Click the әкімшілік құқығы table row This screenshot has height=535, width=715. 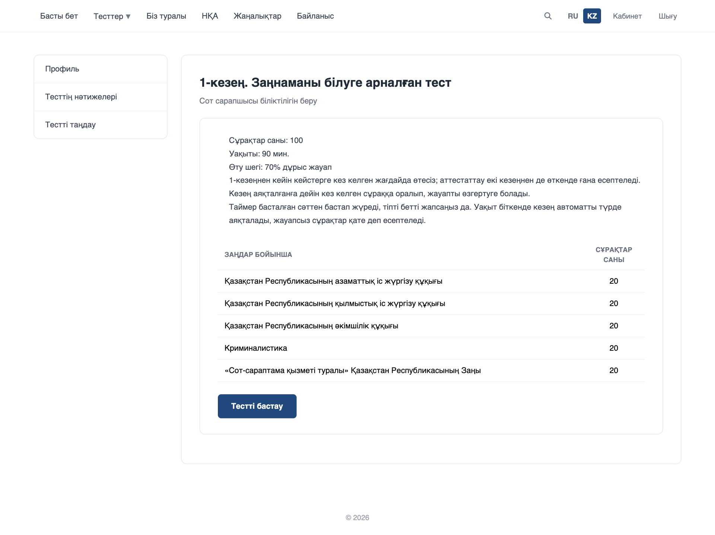click(x=431, y=326)
